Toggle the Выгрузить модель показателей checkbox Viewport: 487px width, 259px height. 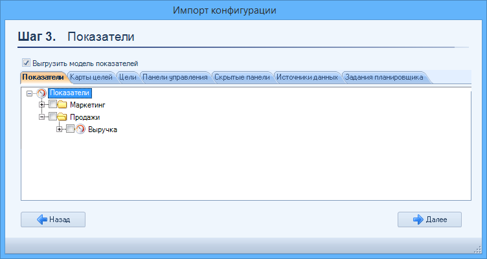(x=26, y=63)
